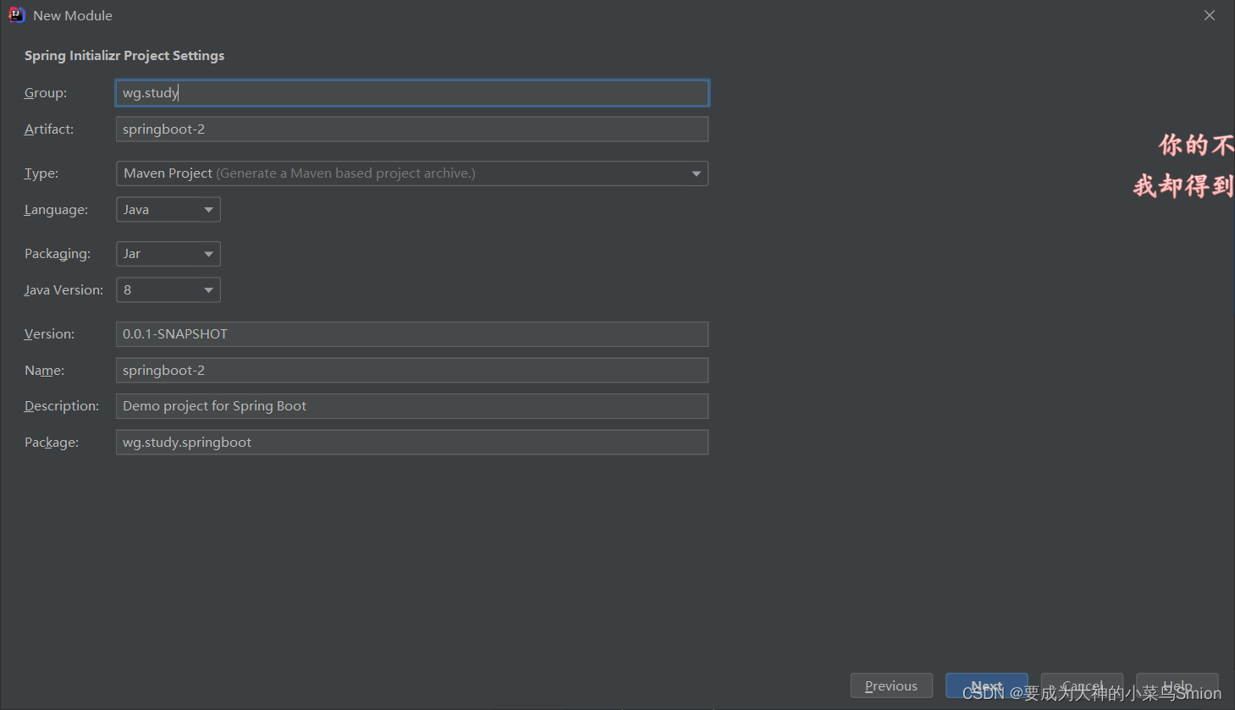Click the Name label
Image resolution: width=1235 pixels, height=710 pixels.
click(44, 371)
